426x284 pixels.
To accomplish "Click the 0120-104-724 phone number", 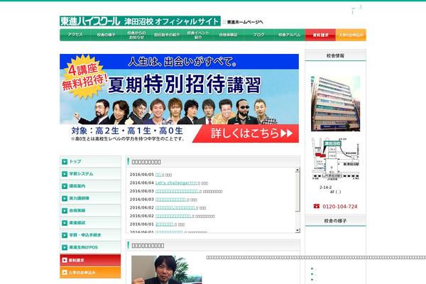I will [x=339, y=207].
